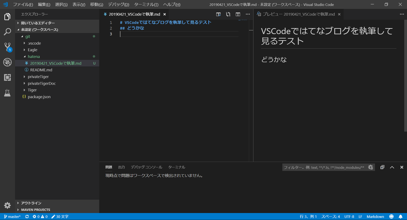Open the settings gear at bottom left
The image size is (407, 220).
click(x=7, y=205)
